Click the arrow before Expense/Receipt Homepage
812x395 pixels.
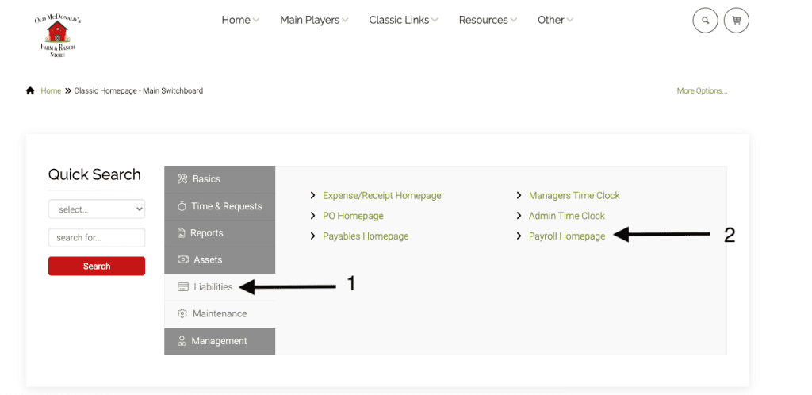(x=312, y=196)
